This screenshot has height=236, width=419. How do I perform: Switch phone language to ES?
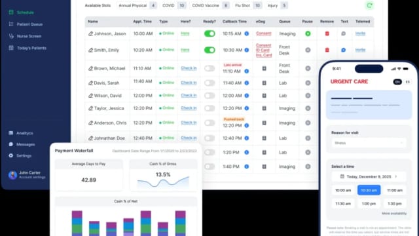(407, 82)
